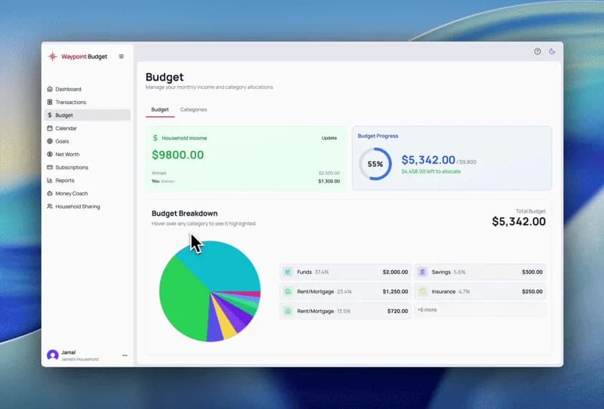Open the three-dot menu beside Jamal
Image resolution: width=604 pixels, height=409 pixels.
coord(125,355)
